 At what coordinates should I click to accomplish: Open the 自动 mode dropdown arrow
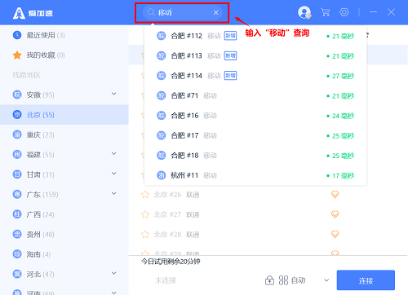click(x=326, y=280)
